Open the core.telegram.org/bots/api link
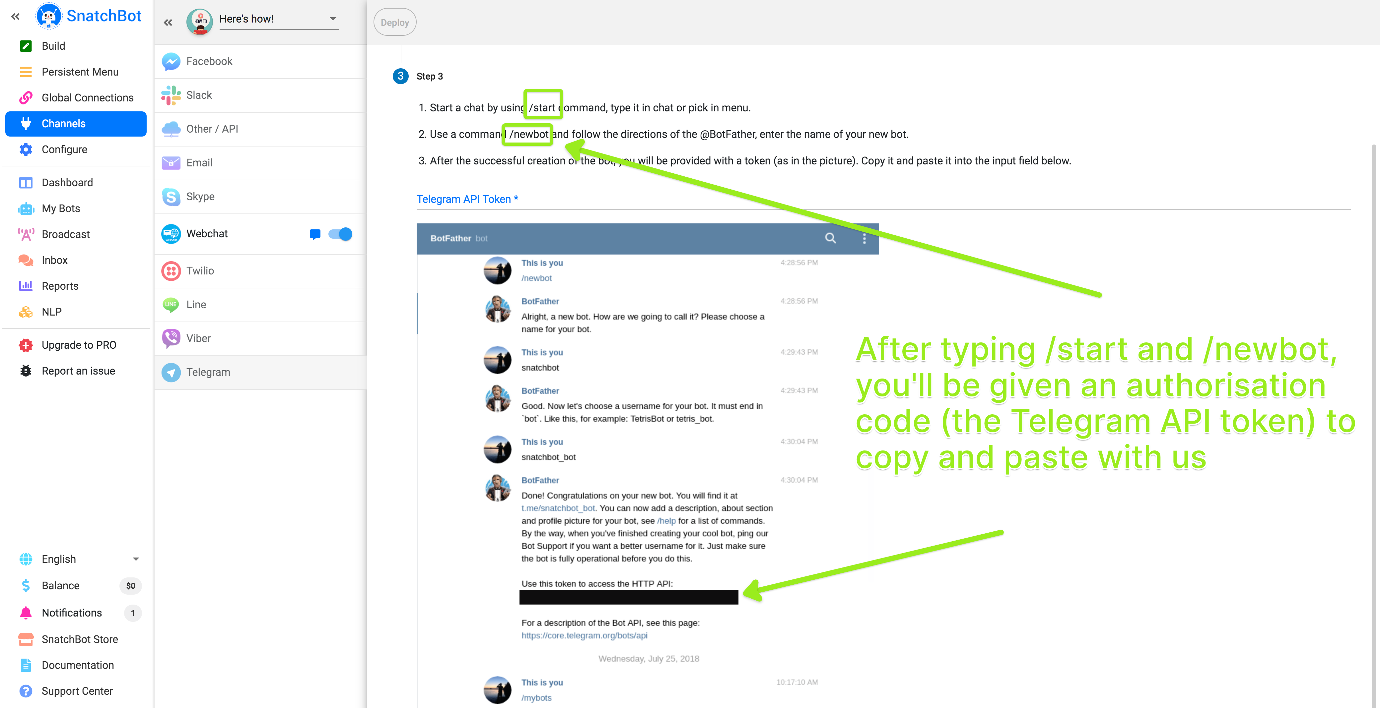Viewport: 1380px width, 708px height. tap(584, 635)
